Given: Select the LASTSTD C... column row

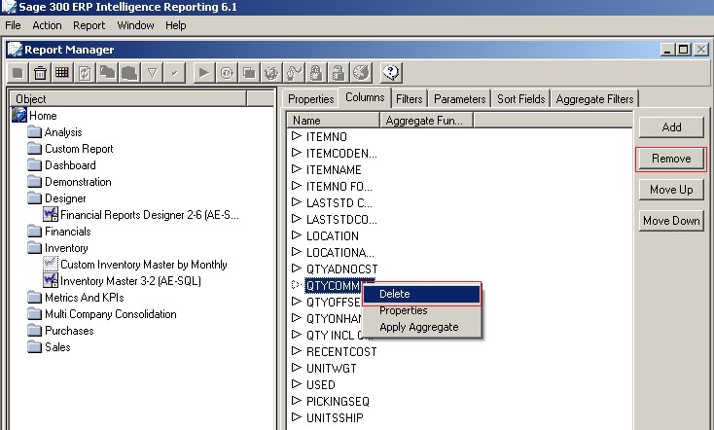Looking at the screenshot, I should (339, 202).
